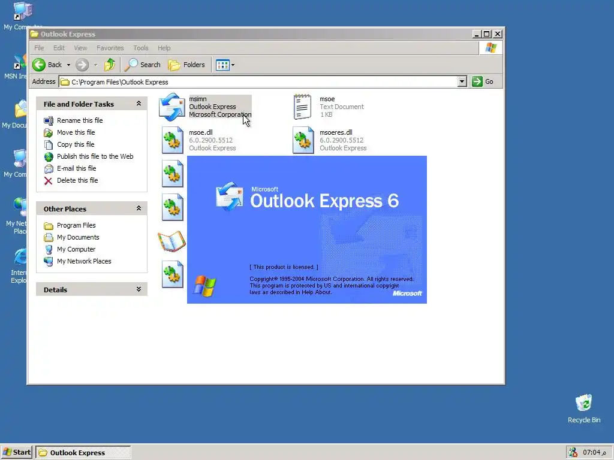The image size is (614, 460).
Task: Click Move this file
Action: click(76, 132)
